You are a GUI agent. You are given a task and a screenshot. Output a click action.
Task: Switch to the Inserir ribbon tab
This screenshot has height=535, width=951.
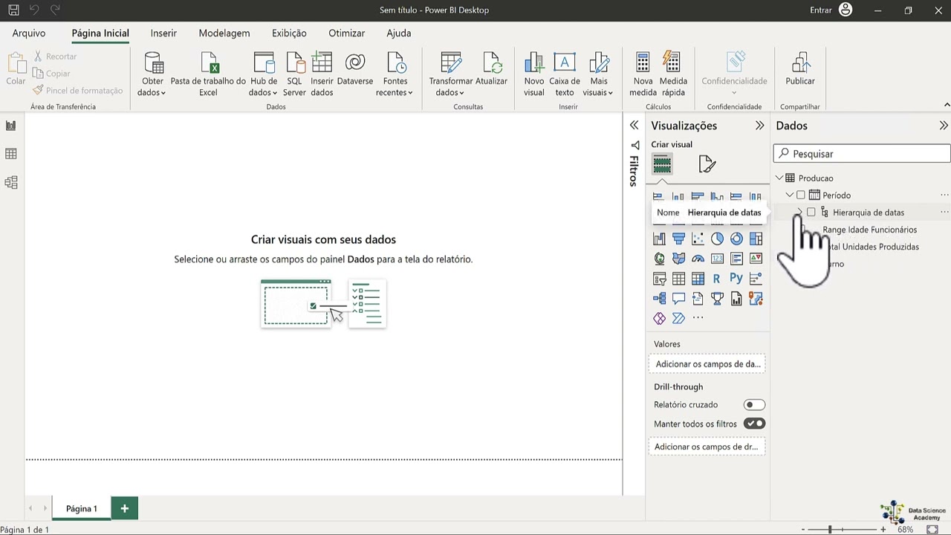click(163, 33)
